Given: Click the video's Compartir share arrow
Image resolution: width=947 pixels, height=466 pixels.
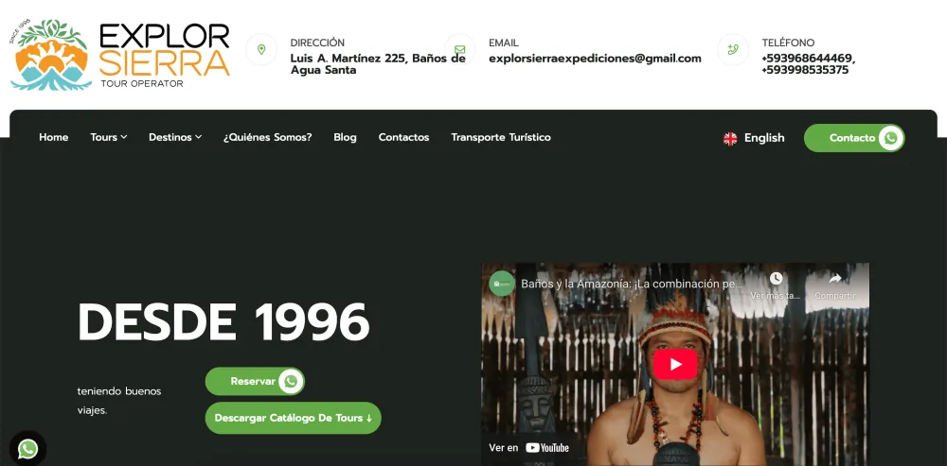Looking at the screenshot, I should [x=834, y=278].
